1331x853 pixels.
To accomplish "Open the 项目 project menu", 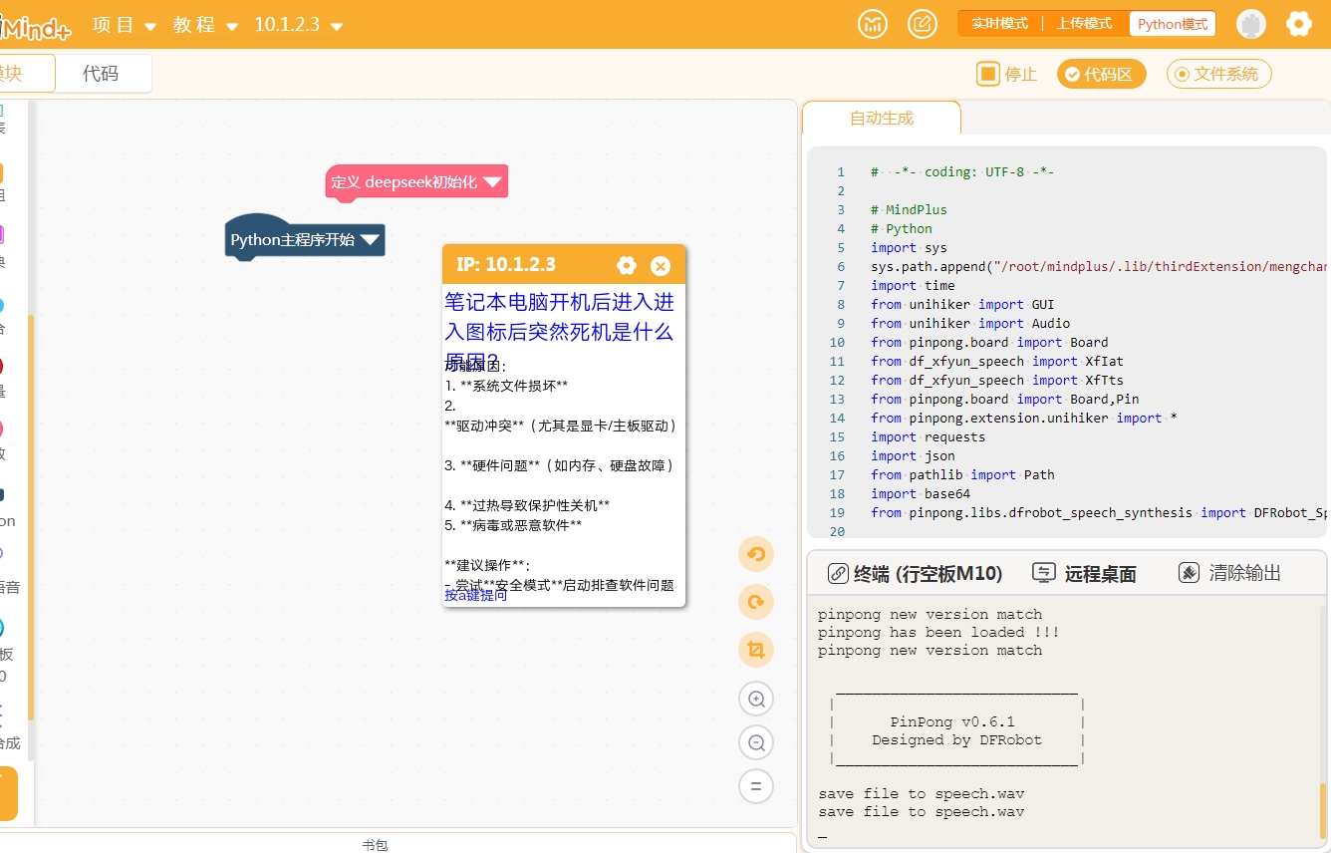I will (125, 25).
